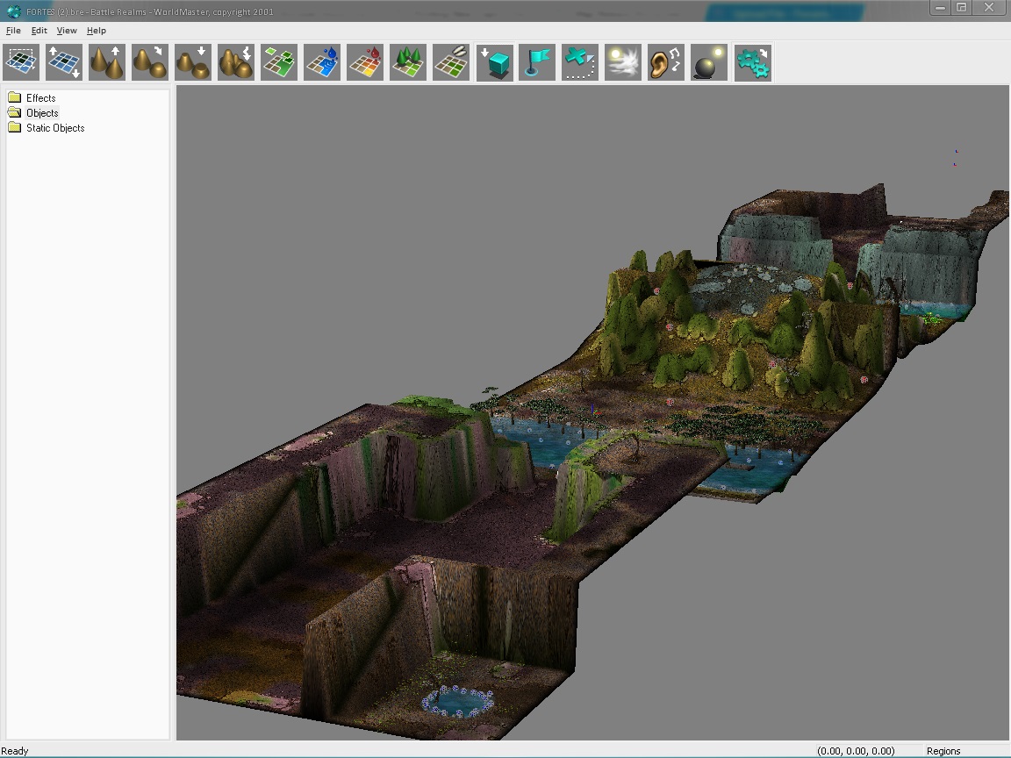Click the WorldMaster app icon in title bar
1011x758 pixels.
pyautogui.click(x=13, y=11)
